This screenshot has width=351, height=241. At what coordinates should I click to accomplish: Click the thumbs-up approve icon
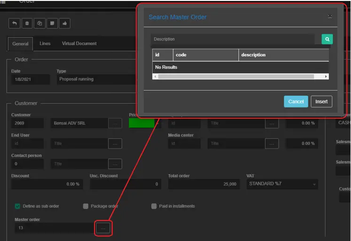click(65, 23)
